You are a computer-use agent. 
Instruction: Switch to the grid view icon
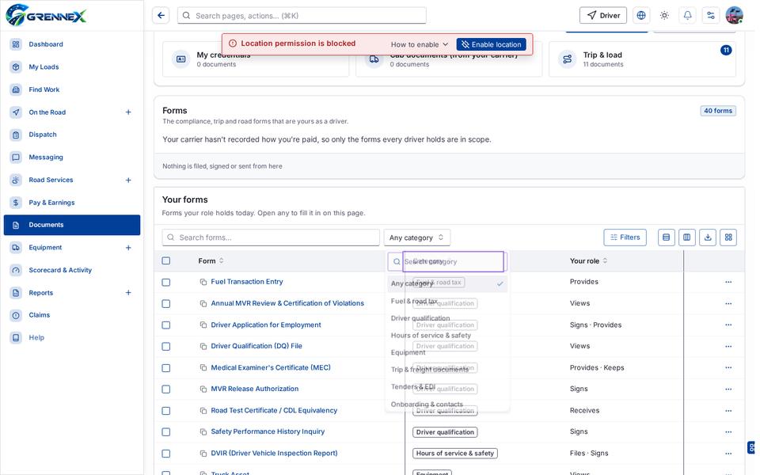(x=728, y=237)
